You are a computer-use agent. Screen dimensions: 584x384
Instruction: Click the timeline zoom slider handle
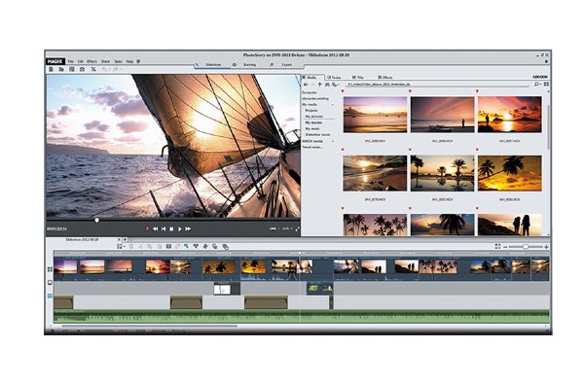526,247
